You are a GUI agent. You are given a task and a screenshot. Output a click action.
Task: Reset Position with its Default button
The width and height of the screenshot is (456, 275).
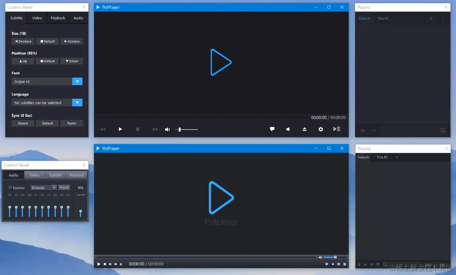47,61
